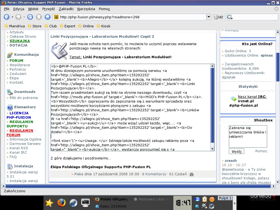Launch Firefox from the desktop panel
The height and width of the screenshot is (210, 280).
(x=62, y=203)
